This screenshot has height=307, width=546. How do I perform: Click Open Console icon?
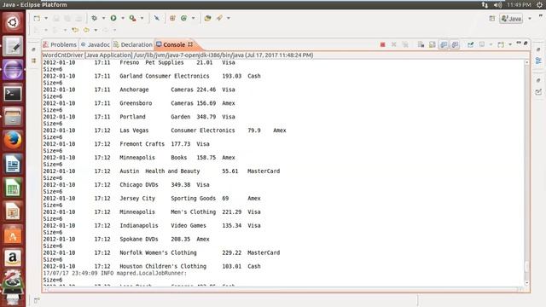[501, 44]
